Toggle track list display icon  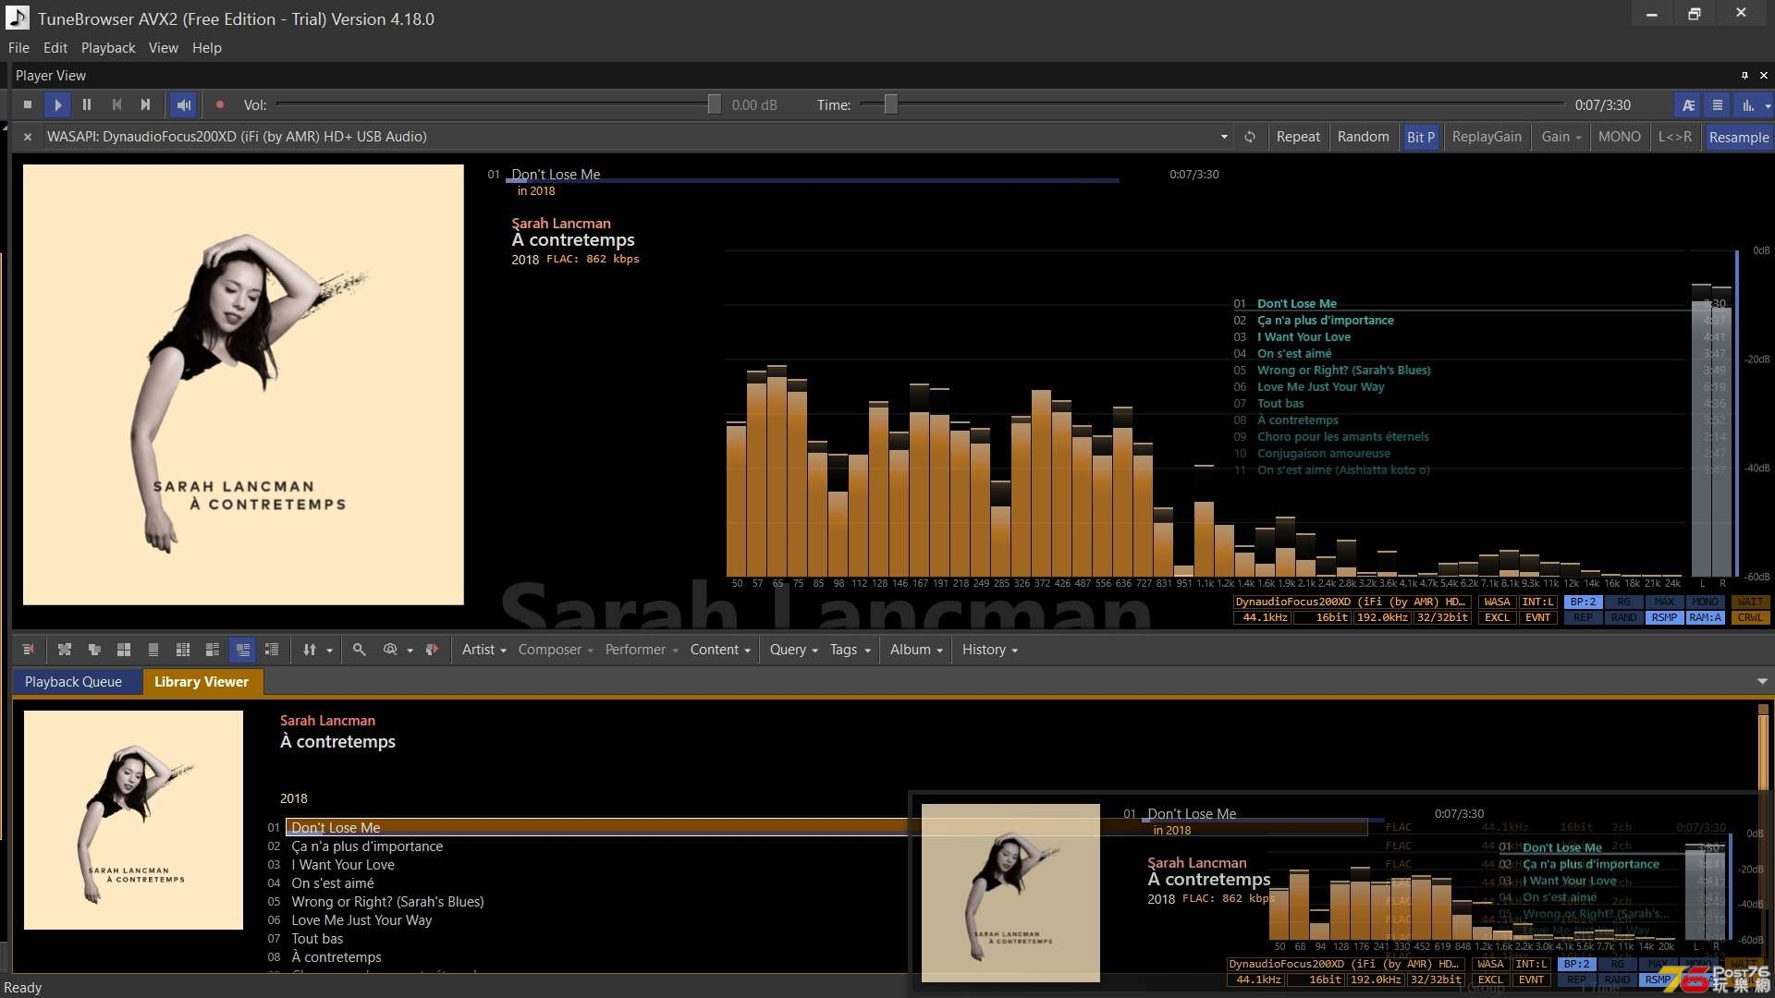pyautogui.click(x=1718, y=105)
